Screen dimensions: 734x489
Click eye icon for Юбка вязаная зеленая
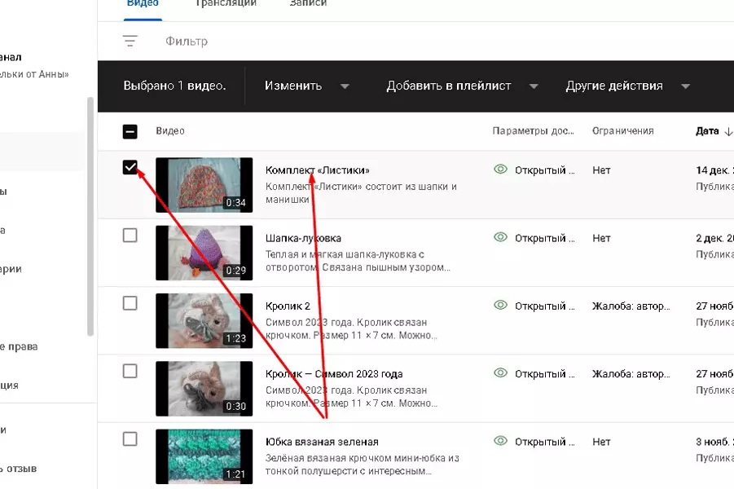[x=500, y=441]
